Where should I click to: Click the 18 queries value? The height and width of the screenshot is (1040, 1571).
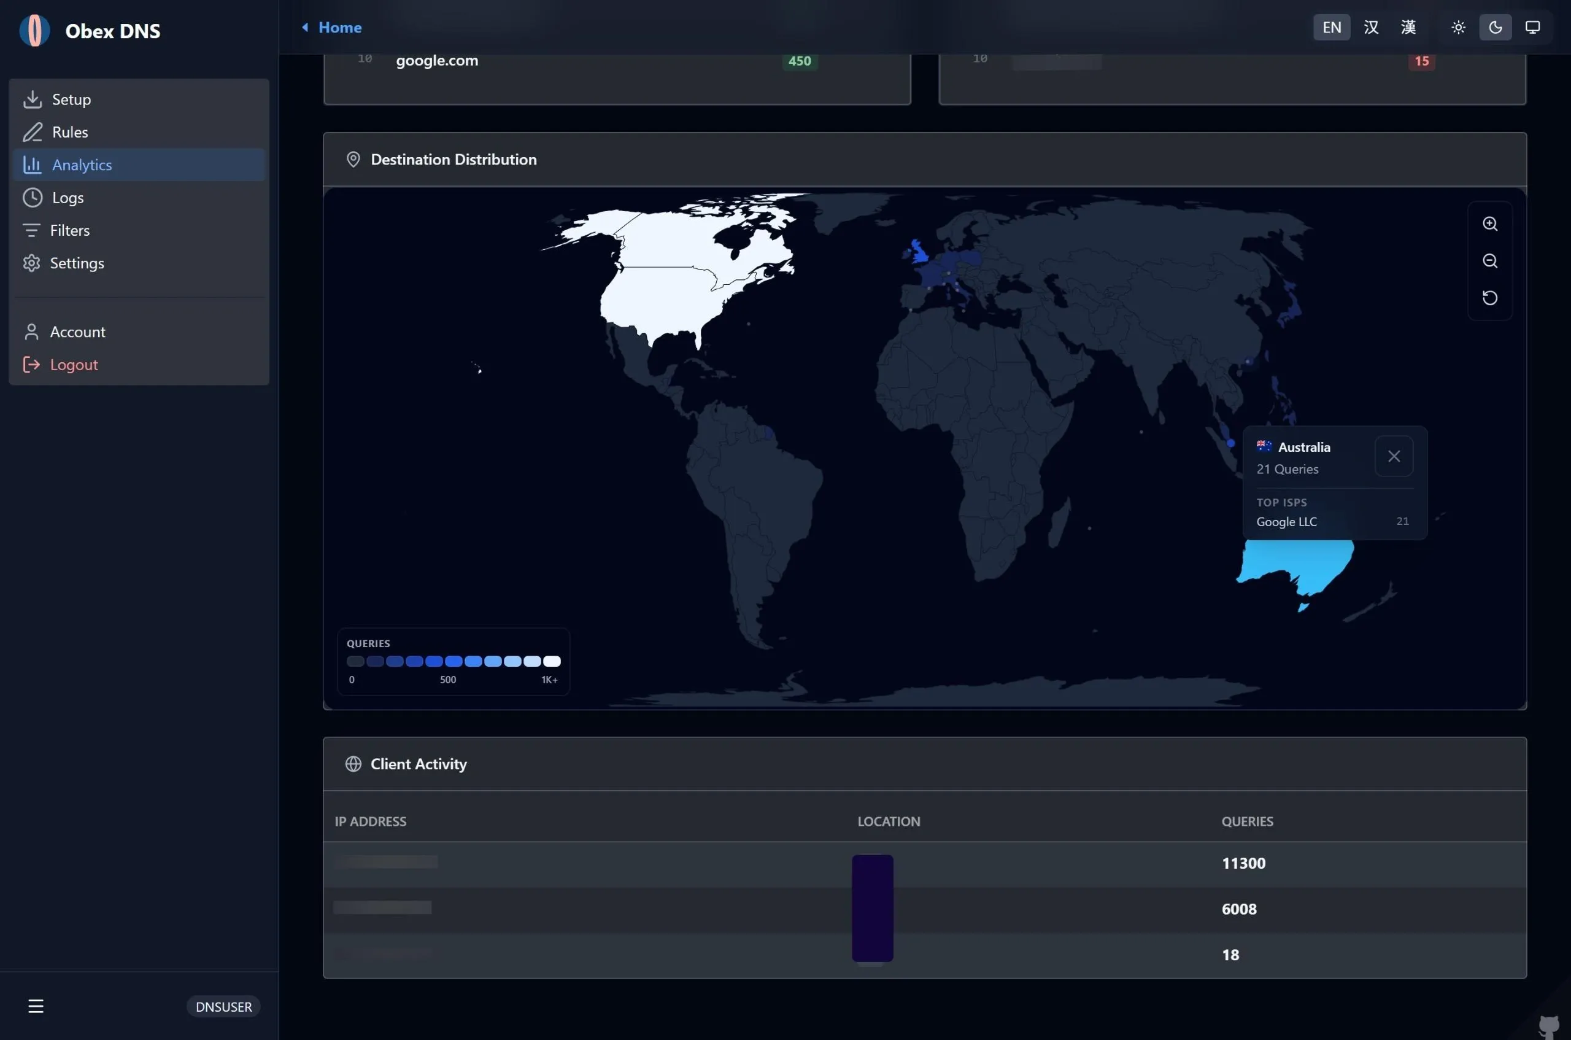(1230, 955)
